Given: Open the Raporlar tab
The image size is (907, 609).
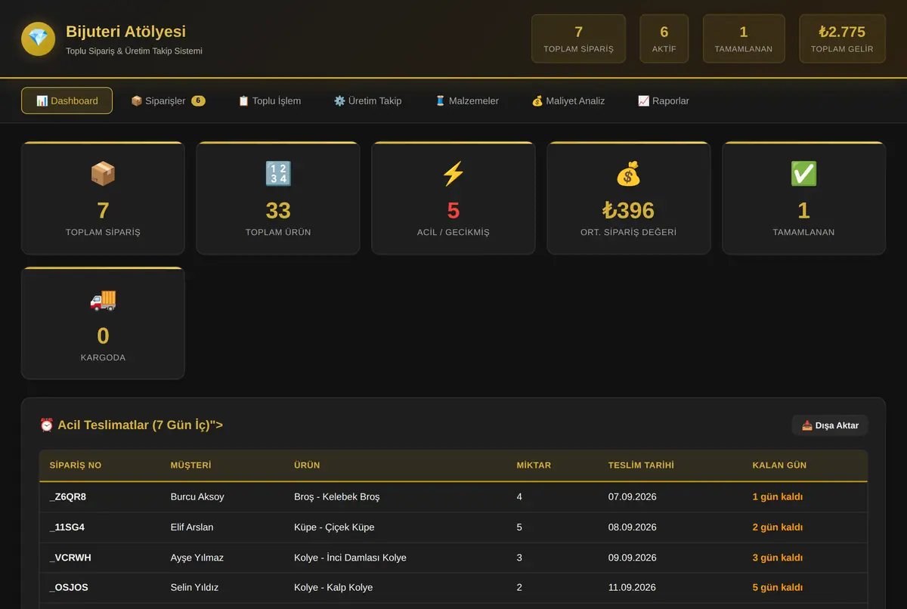Looking at the screenshot, I should tap(663, 100).
